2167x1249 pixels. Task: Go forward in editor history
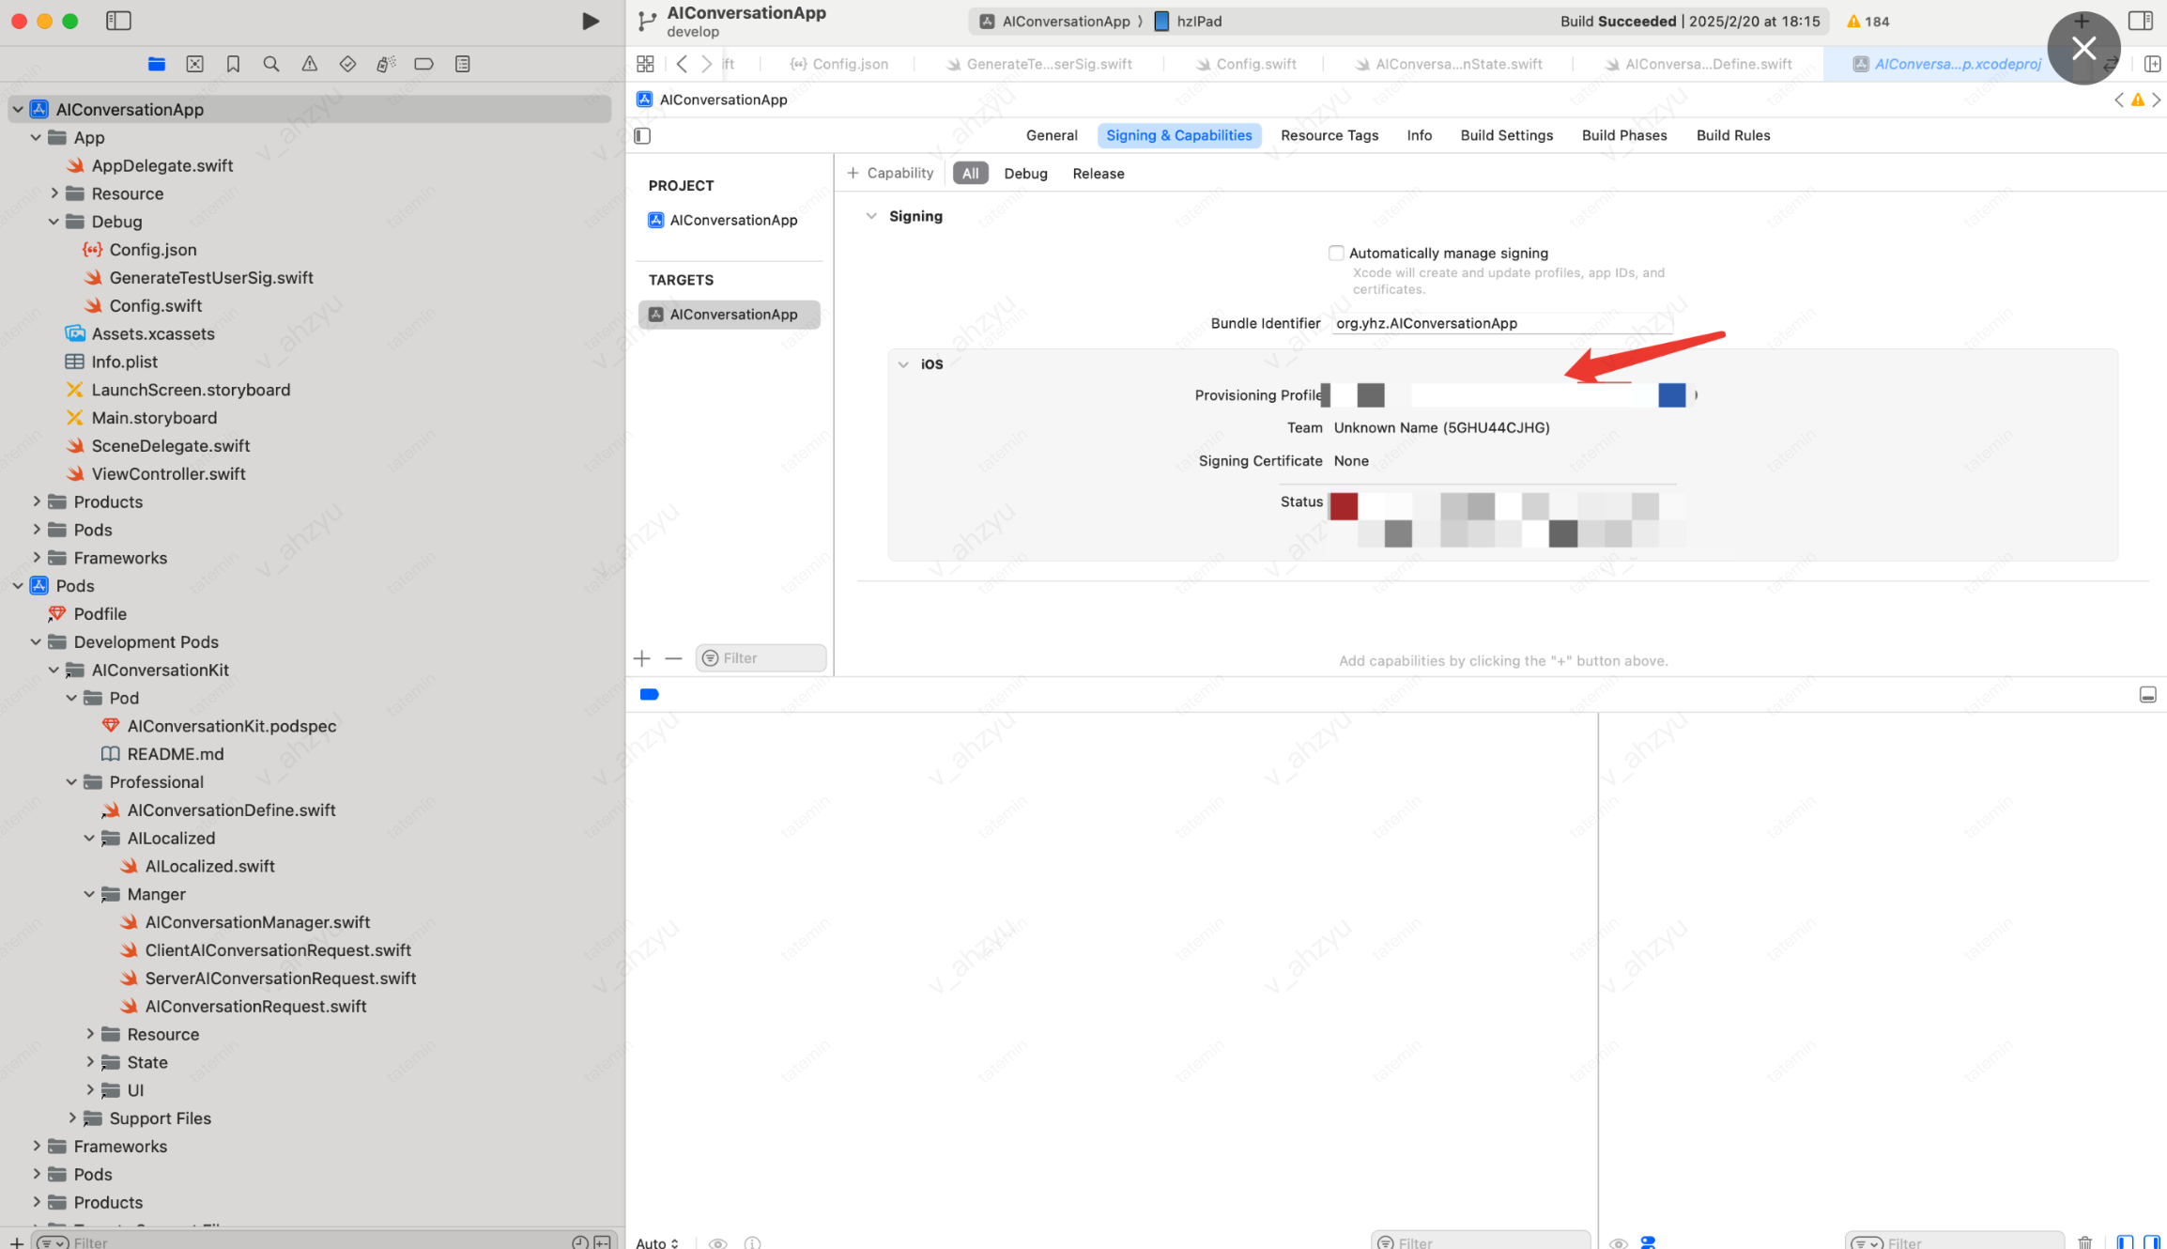click(x=706, y=64)
